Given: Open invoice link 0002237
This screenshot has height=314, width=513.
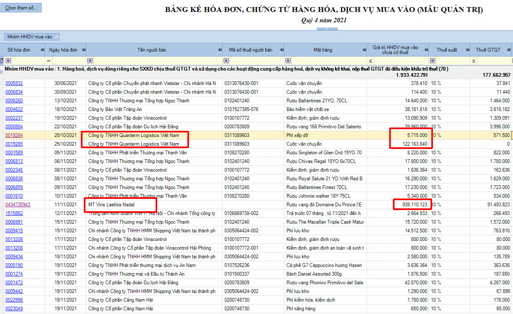Looking at the screenshot, I should (14, 118).
